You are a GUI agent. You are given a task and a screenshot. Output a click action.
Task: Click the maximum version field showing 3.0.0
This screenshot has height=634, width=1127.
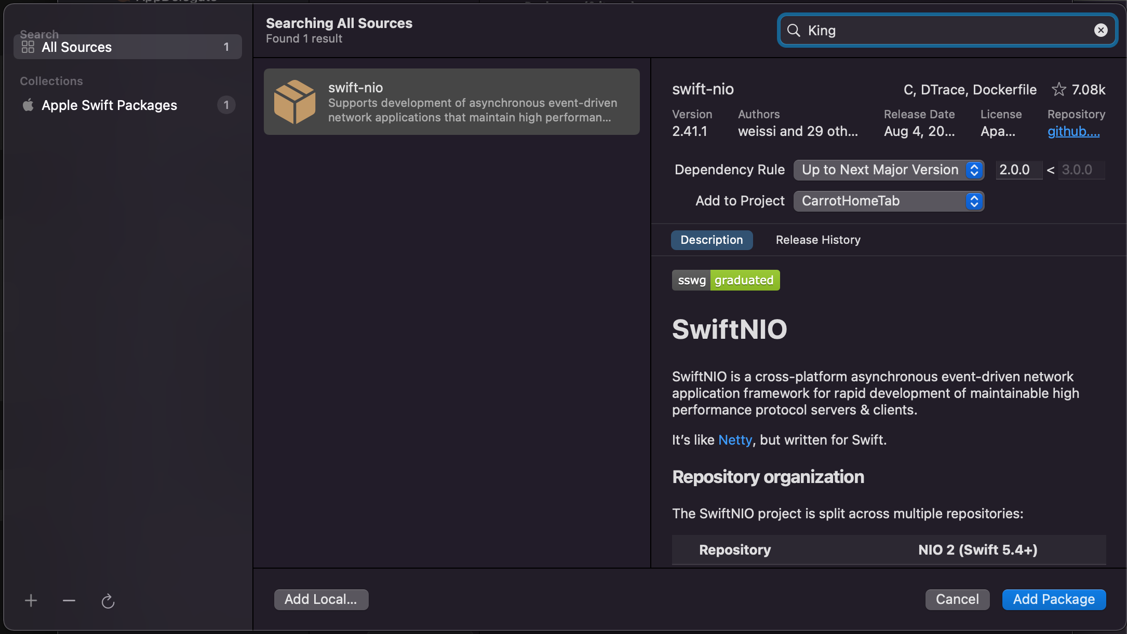coord(1082,170)
